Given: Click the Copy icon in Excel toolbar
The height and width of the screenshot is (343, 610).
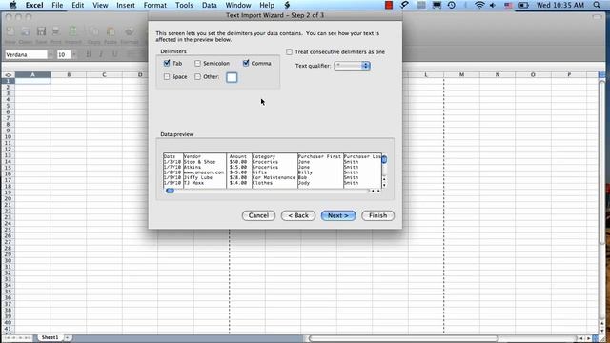Looking at the screenshot, I should pyautogui.click(x=94, y=31).
